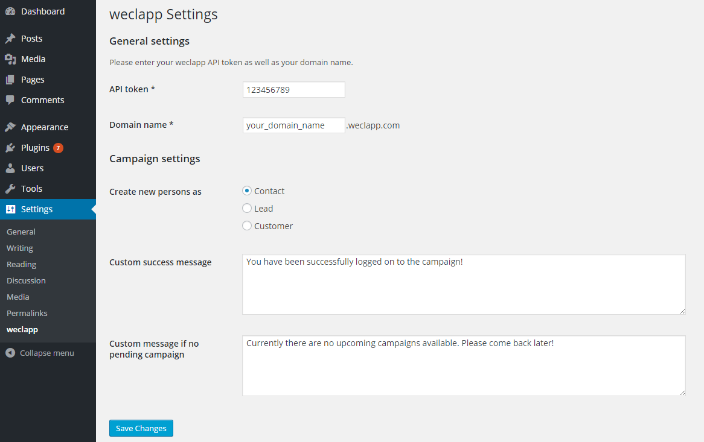704x442 pixels.
Task: Click the Domain name text field
Action: (x=293, y=125)
